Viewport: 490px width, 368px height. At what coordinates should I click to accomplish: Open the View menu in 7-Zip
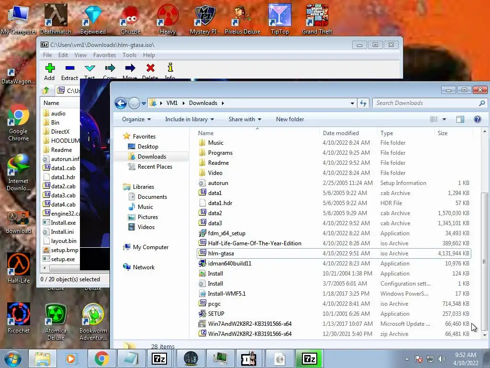[x=80, y=55]
